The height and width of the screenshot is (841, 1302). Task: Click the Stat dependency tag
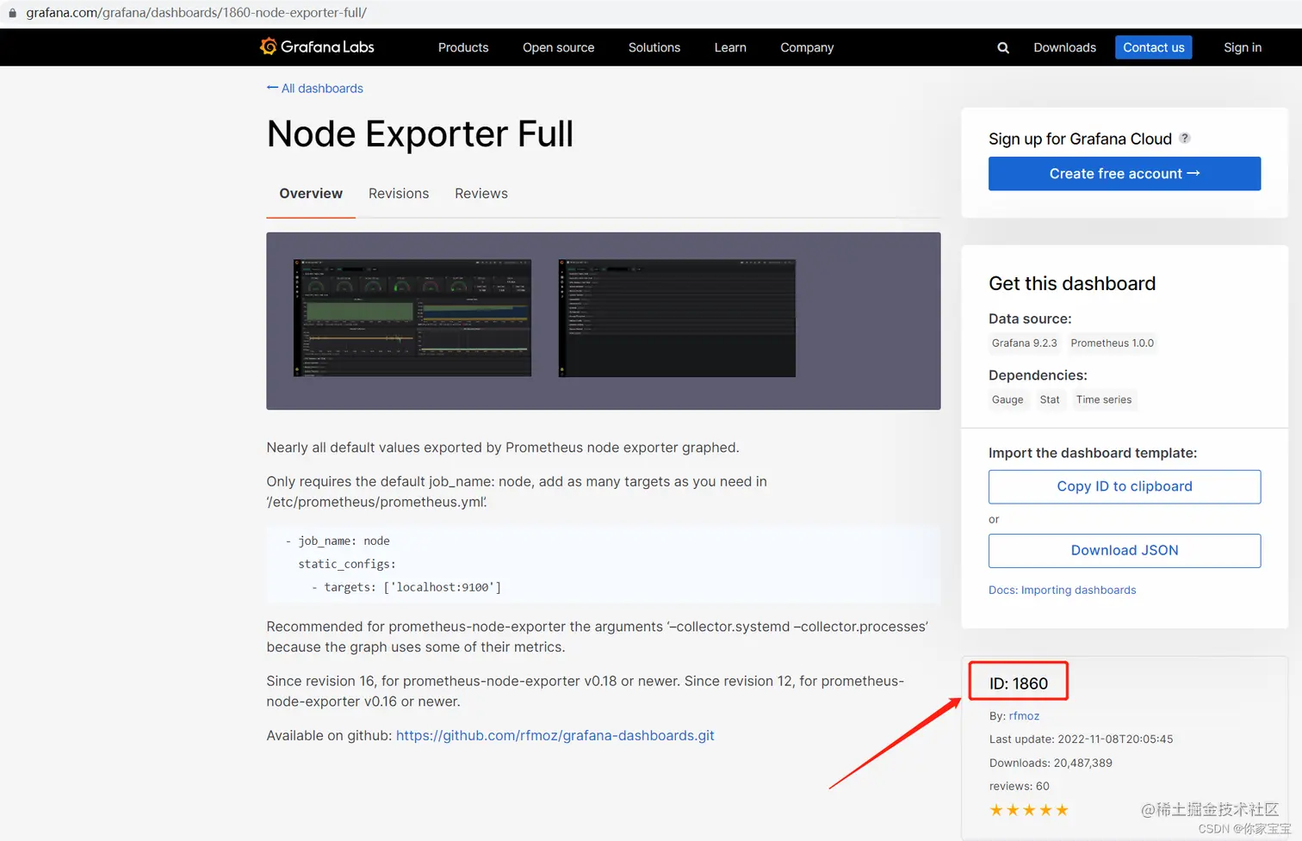click(x=1049, y=399)
